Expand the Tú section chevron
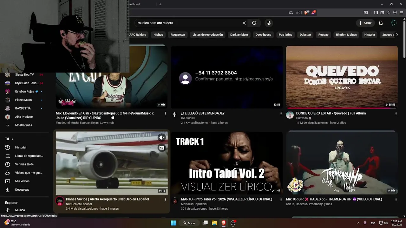406x228 pixels. 12,139
